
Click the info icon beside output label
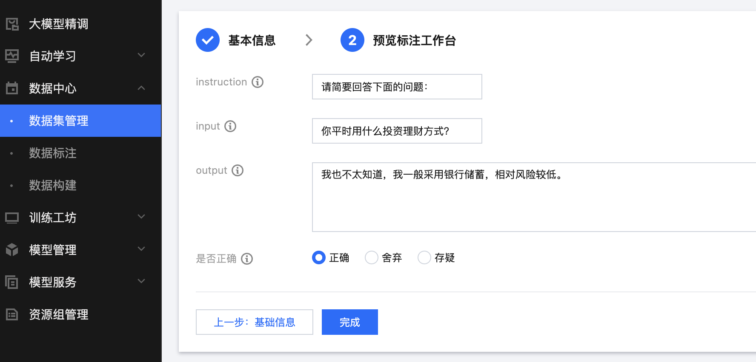point(238,170)
